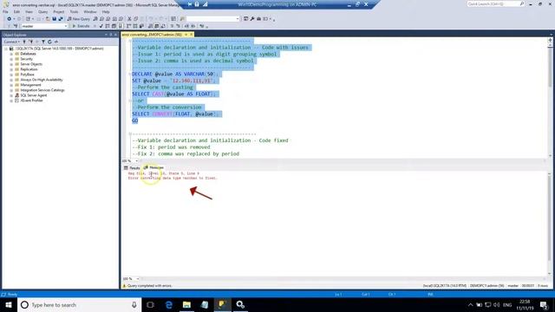Expand the Replication node
555x312 pixels.
click(x=11, y=69)
